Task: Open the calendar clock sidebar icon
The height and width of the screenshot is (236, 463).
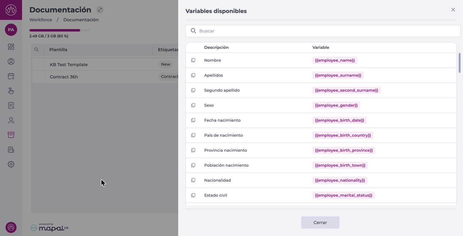Action: tap(11, 76)
